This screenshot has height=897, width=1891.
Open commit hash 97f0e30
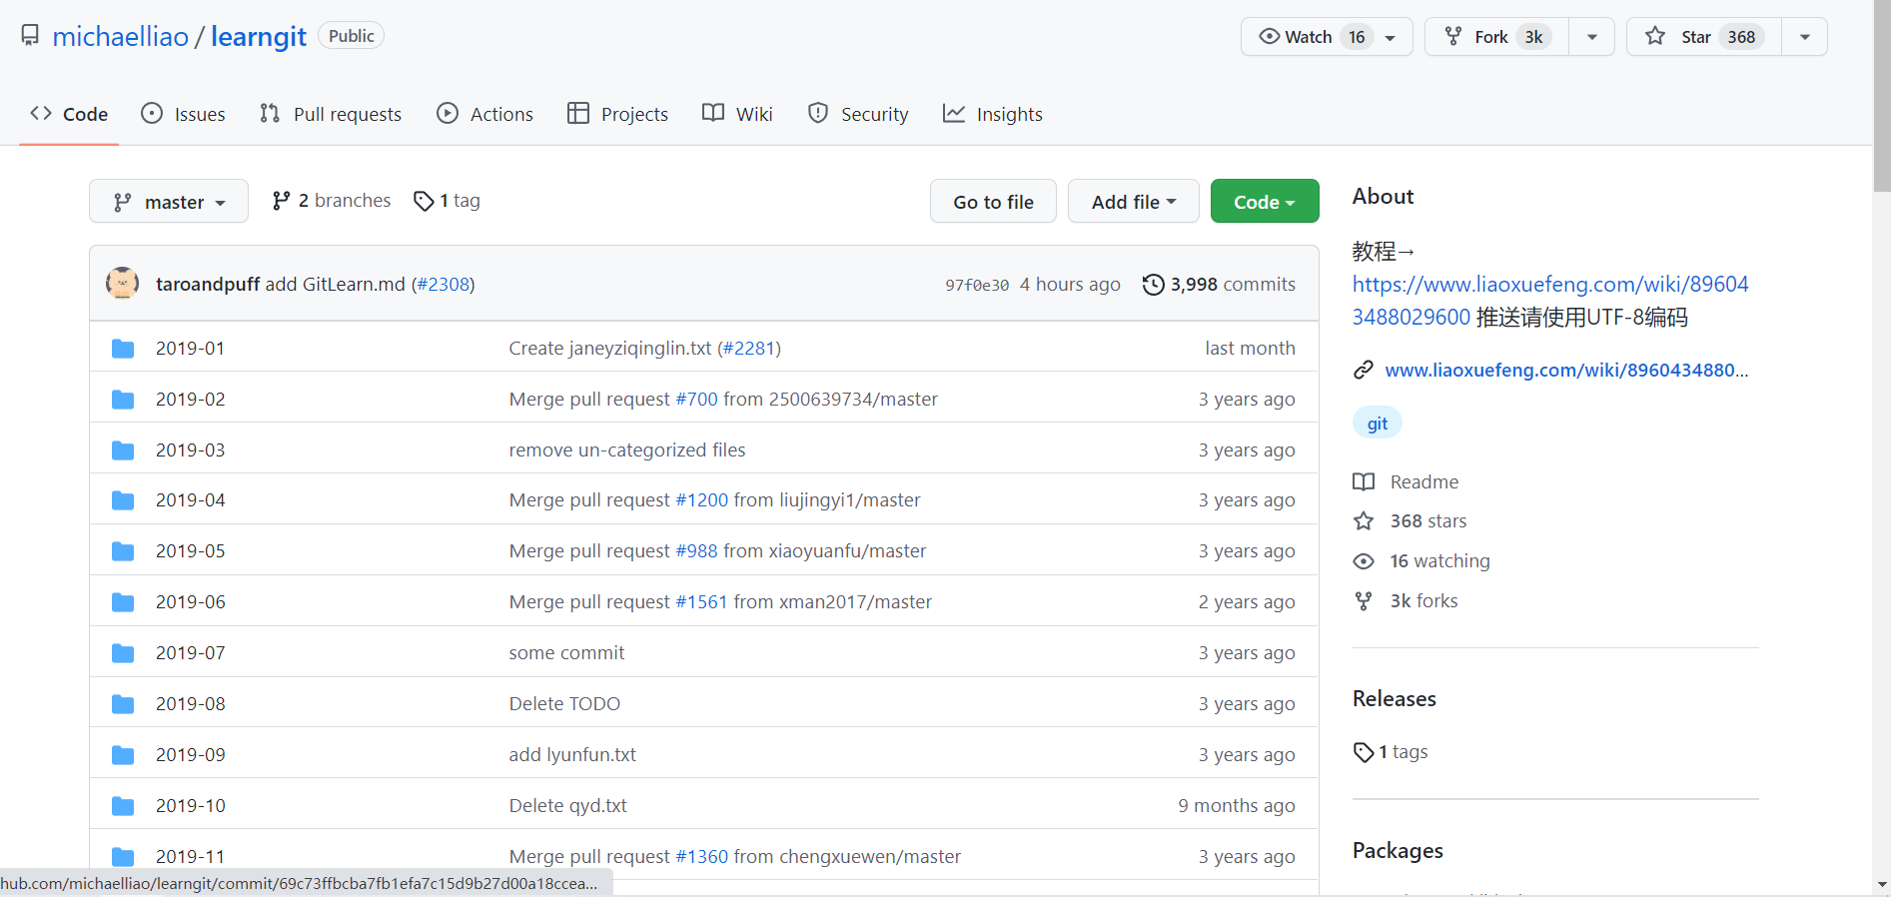click(x=977, y=286)
